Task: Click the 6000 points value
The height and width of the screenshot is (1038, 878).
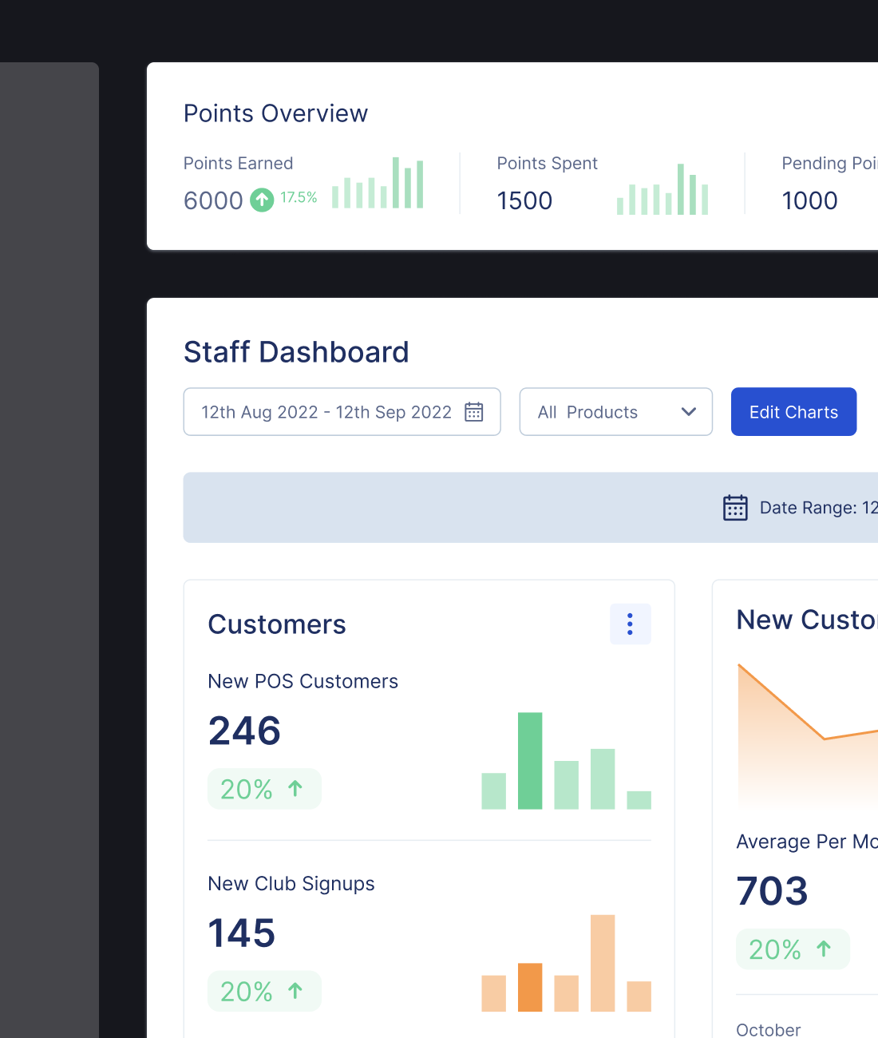Action: click(213, 200)
